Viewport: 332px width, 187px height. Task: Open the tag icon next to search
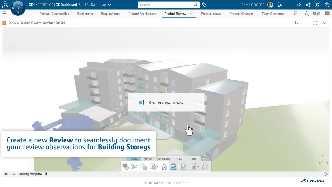click(x=204, y=5)
